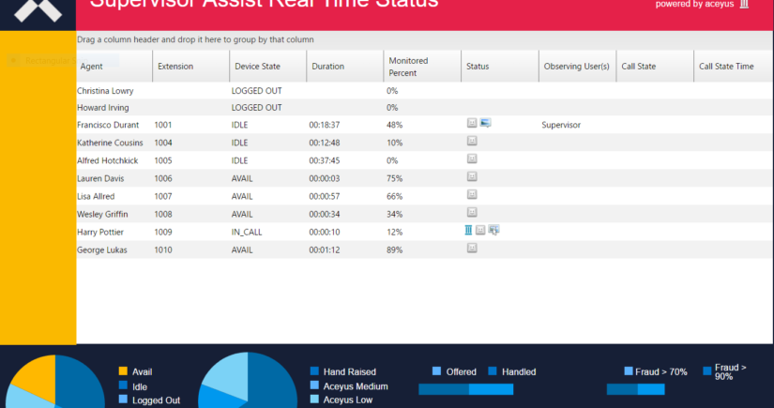Select agent Katherine Cousins

tap(110, 143)
